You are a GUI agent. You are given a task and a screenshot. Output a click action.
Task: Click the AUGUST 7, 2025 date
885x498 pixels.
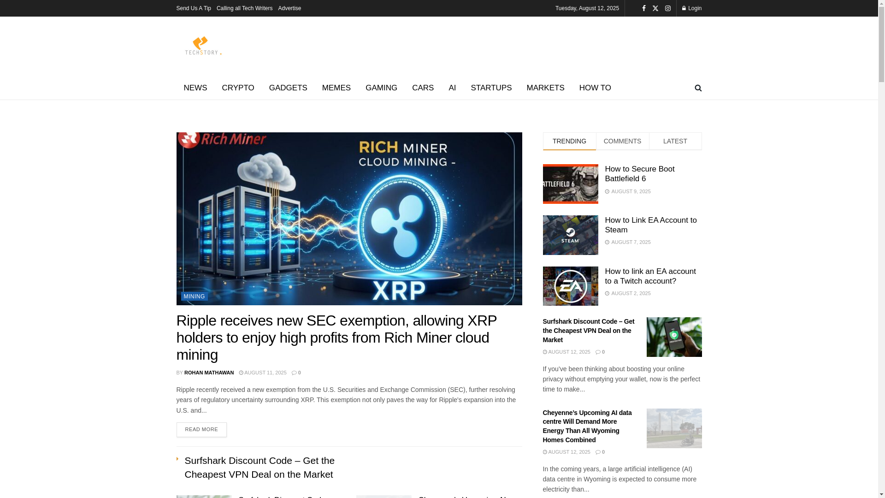click(628, 242)
